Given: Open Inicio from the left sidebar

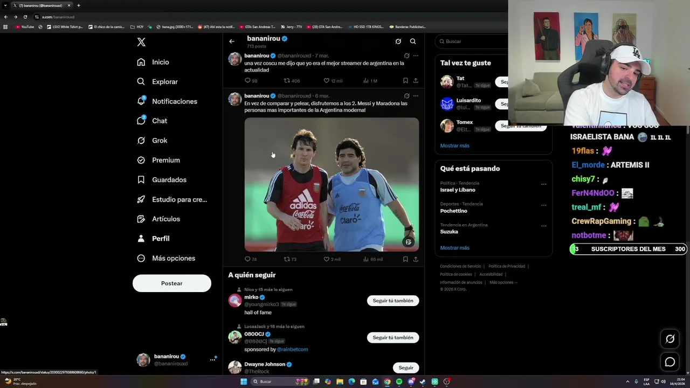Looking at the screenshot, I should (x=153, y=62).
